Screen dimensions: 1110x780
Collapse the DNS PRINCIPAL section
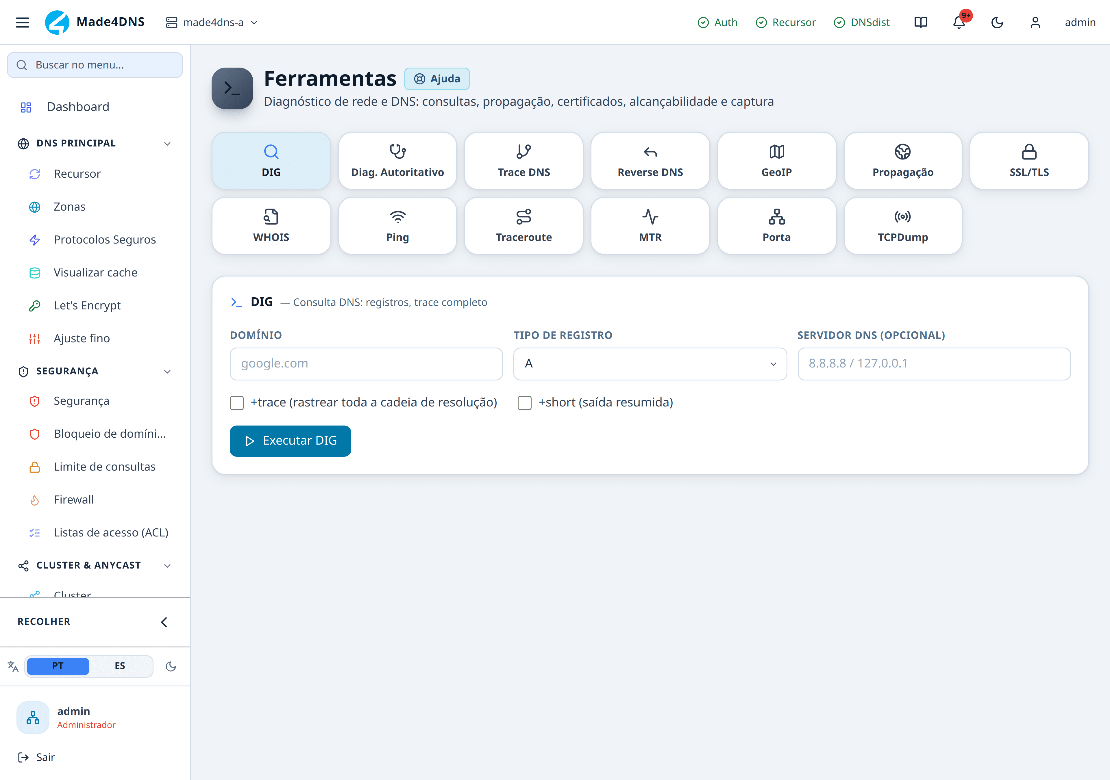[x=95, y=144]
